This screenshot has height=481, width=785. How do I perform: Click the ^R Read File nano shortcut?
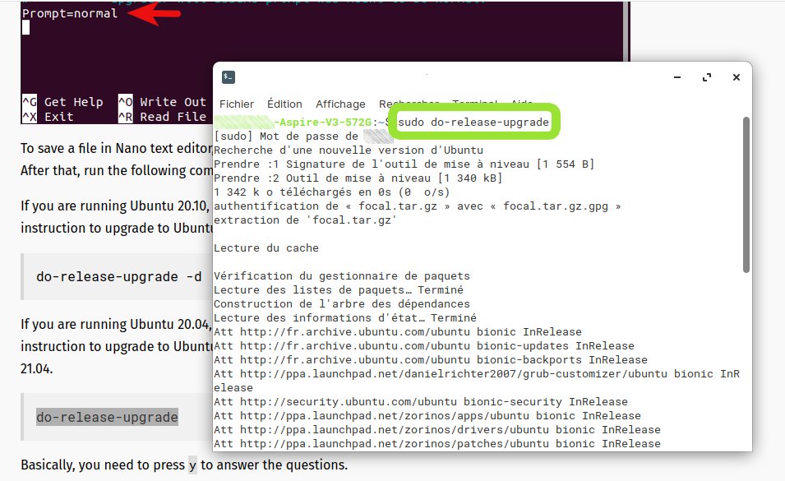(162, 117)
